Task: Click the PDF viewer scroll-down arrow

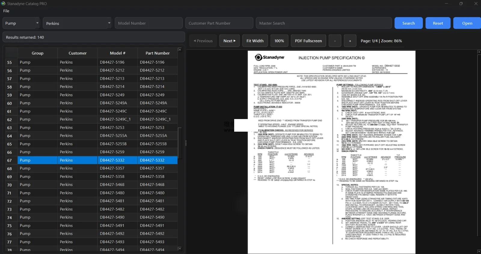Action: pos(479,251)
